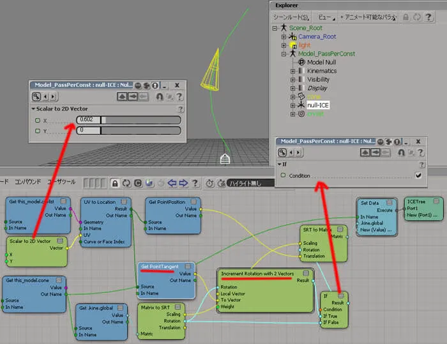Click the first stopwatch icon in ICE toolbar

pos(210,184)
